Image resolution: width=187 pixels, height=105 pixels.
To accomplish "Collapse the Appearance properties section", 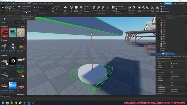I will pyautogui.click(x=157, y=61).
